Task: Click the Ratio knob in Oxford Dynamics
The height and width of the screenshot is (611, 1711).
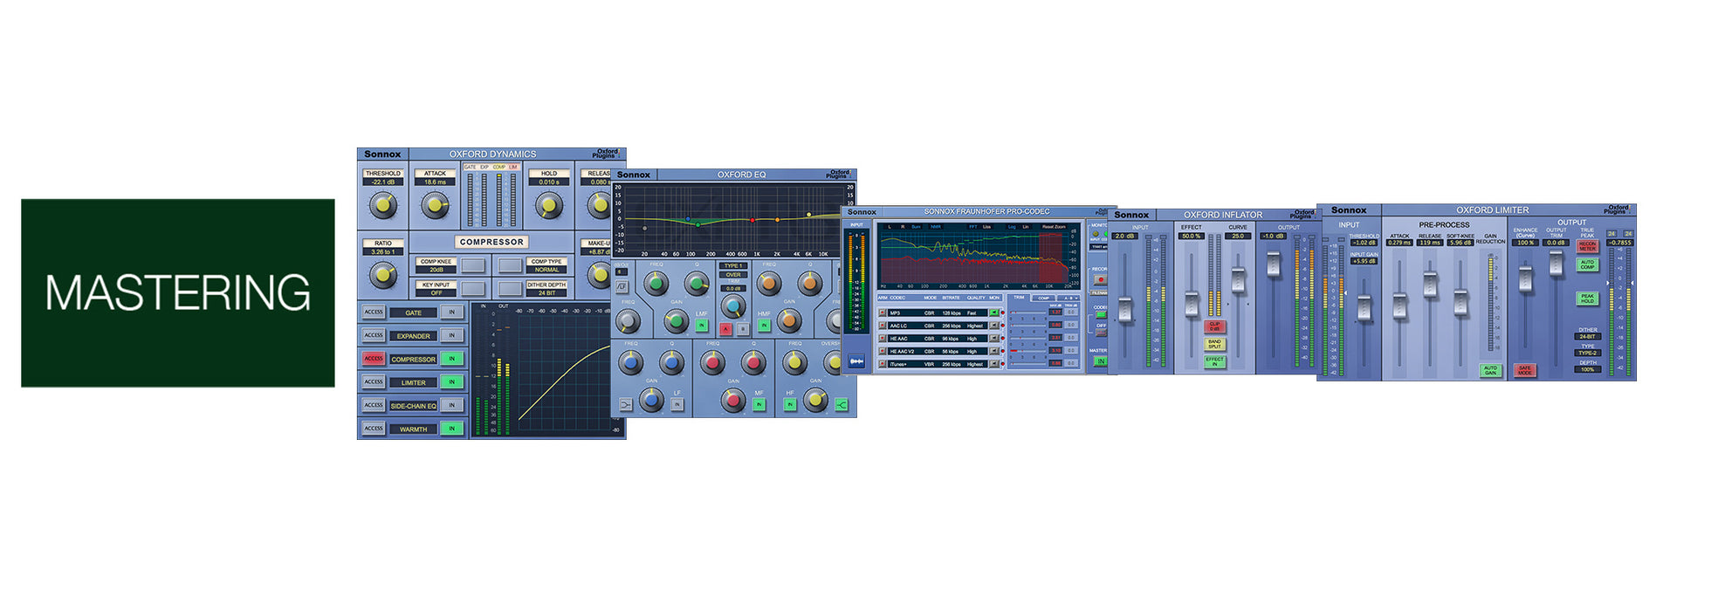Action: 382,275
